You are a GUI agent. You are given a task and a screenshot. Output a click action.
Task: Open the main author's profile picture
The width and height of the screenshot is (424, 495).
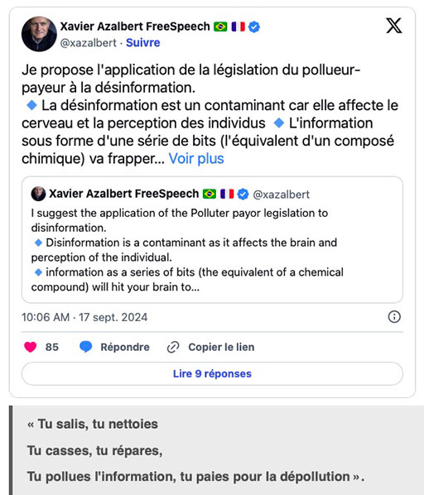pyautogui.click(x=39, y=34)
